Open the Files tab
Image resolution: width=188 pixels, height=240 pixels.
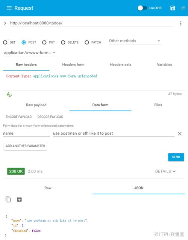tap(158, 105)
